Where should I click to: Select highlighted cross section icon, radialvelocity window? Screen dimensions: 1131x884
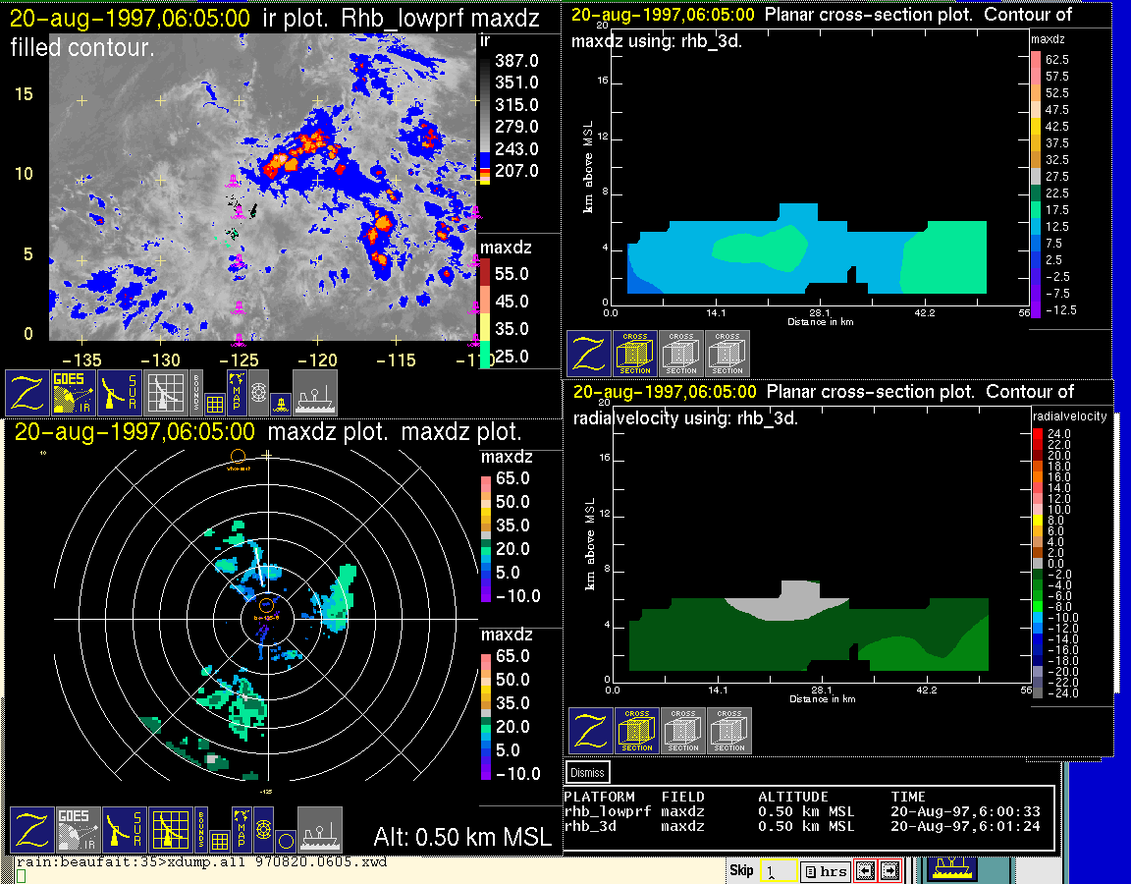[x=637, y=731]
